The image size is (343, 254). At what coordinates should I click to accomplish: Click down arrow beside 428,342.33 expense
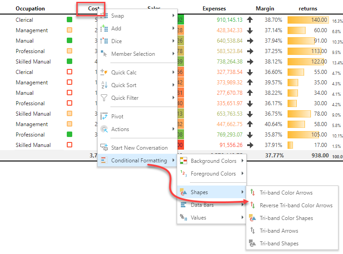click(x=250, y=30)
